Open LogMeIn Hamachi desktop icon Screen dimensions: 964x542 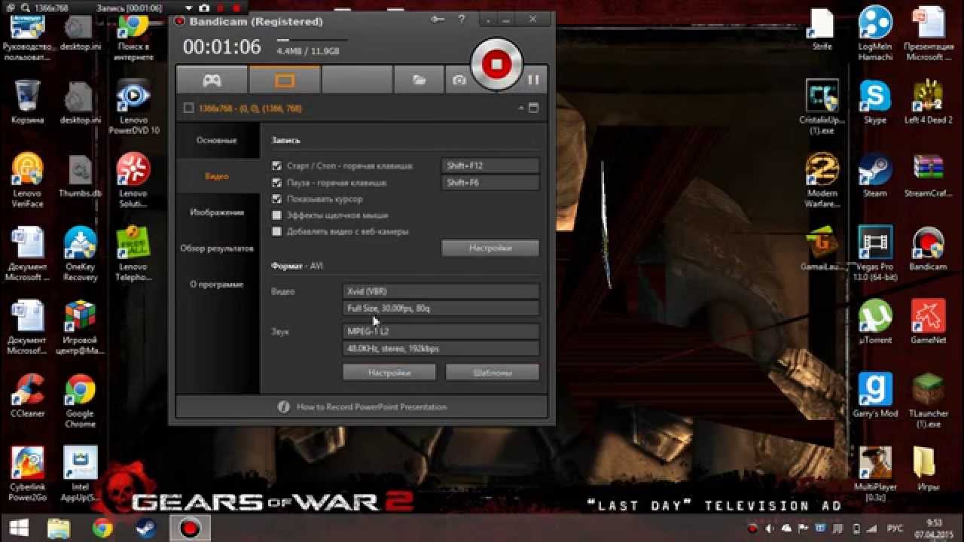[875, 34]
